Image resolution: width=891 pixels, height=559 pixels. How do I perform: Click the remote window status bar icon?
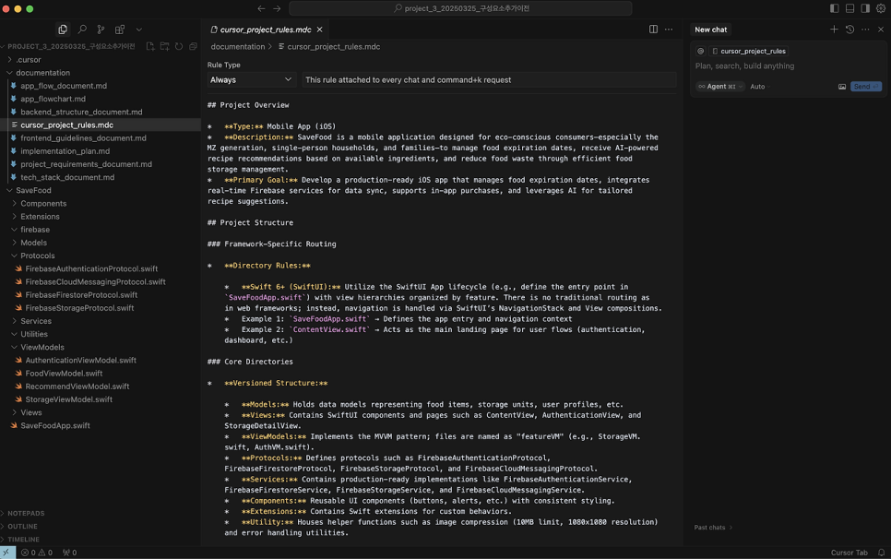[x=6, y=553]
